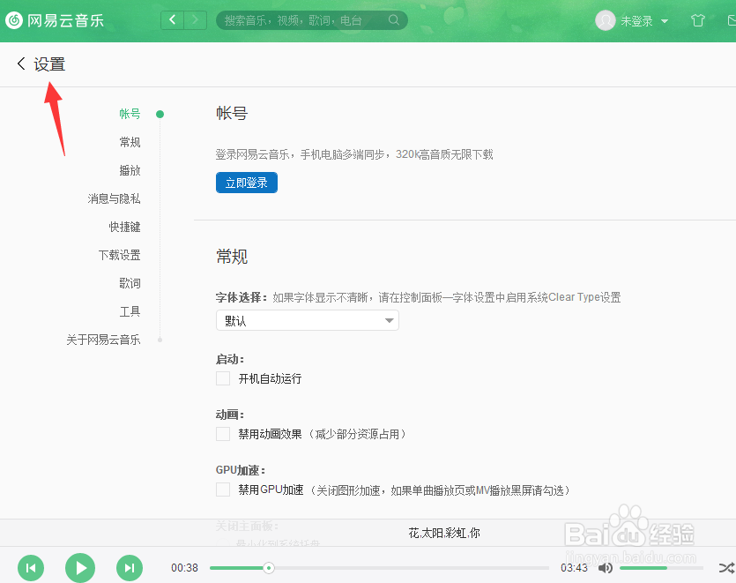
Task: Click the NetEase Cloud Music logo
Action: coord(55,20)
